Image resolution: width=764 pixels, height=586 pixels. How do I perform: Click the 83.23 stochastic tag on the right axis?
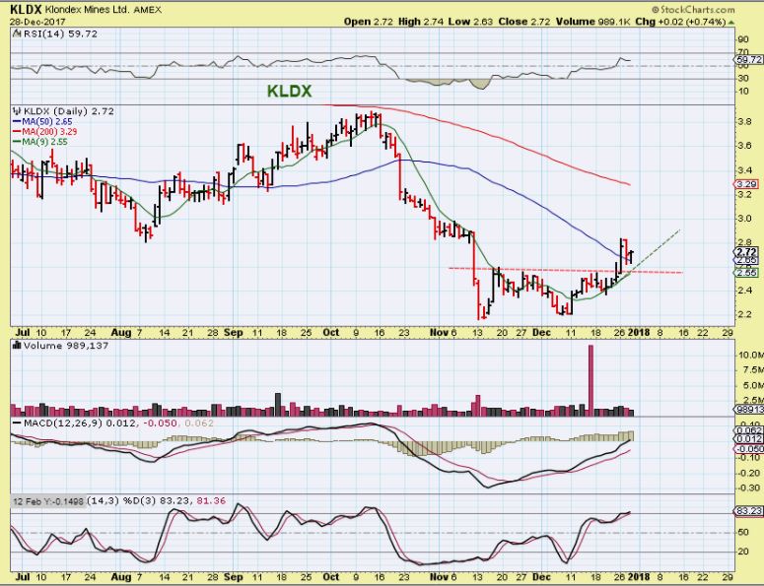coord(748,511)
